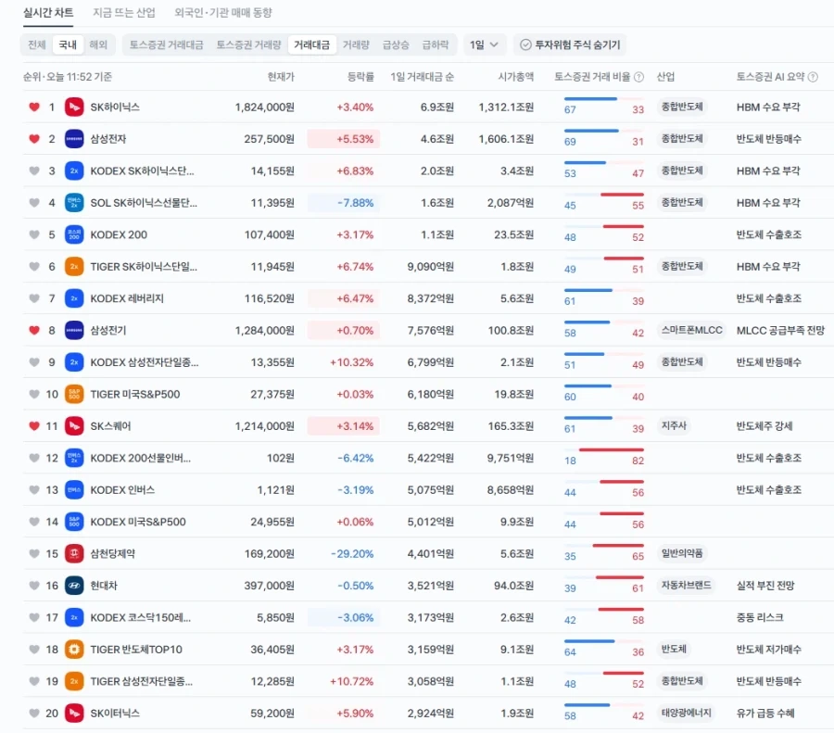Click the help icon beside 토스증권 거래 비율
Screen dimensions: 834x733
[x=638, y=77]
